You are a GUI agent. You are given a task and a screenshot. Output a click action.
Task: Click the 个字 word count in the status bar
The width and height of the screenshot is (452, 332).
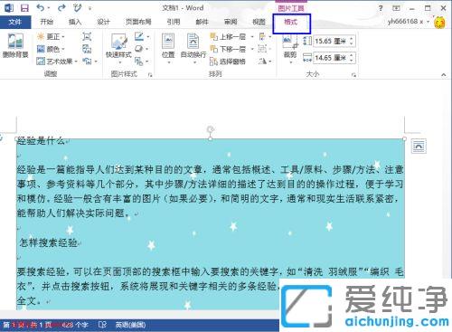tap(76, 325)
